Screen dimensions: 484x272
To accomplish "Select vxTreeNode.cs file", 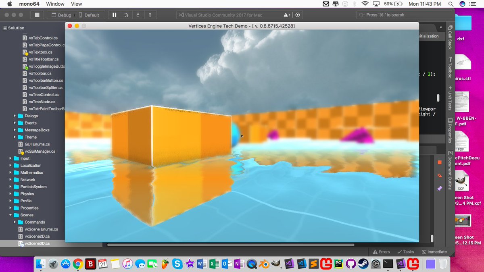I will point(42,102).
